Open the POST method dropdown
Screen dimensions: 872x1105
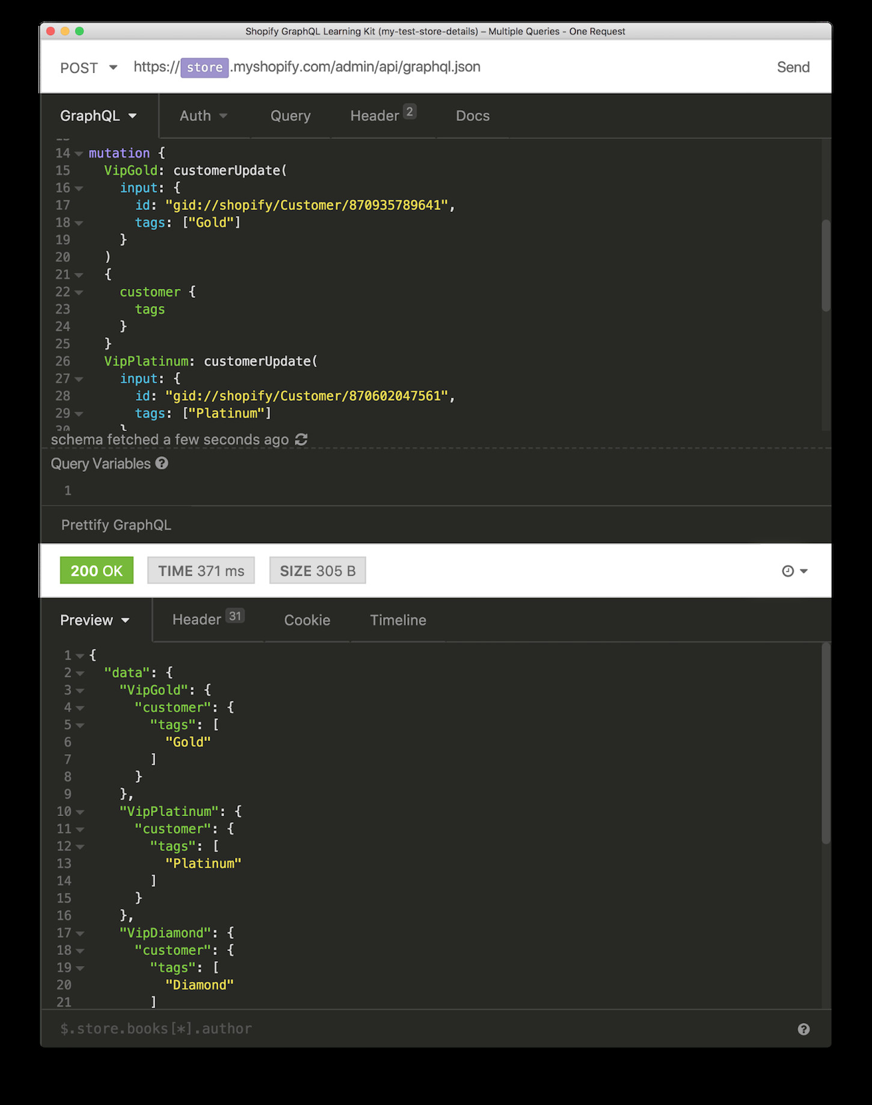[x=88, y=67]
